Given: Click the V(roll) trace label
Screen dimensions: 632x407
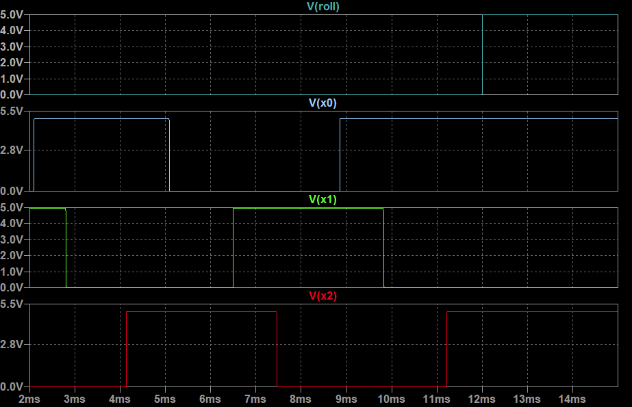Looking at the screenshot, I should click(323, 6).
